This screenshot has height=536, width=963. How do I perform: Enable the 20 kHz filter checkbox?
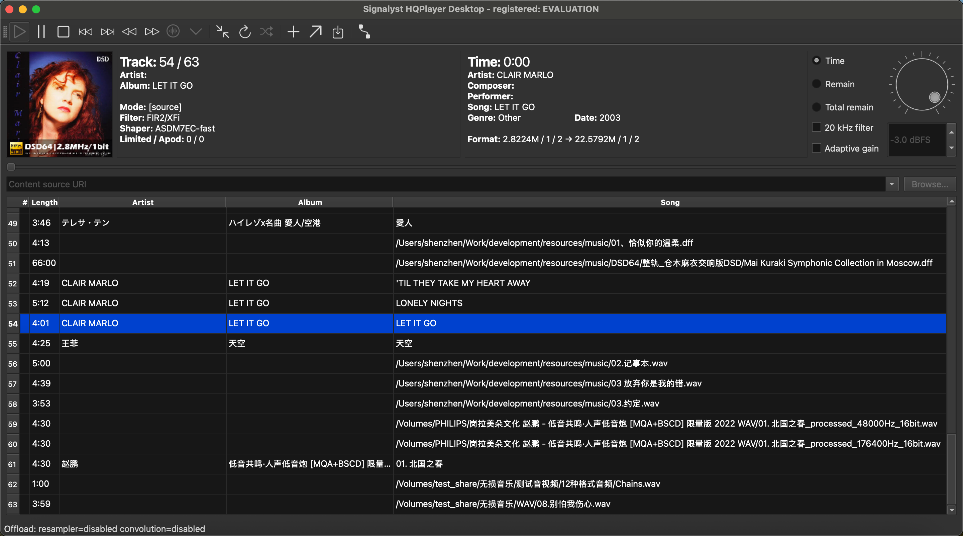(817, 127)
